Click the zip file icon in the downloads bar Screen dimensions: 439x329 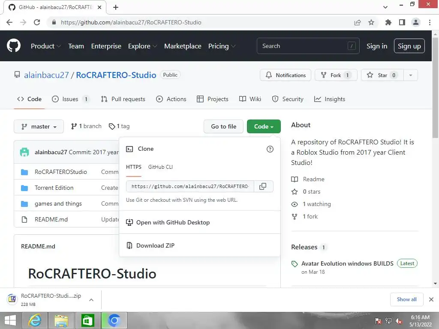tap(12, 299)
